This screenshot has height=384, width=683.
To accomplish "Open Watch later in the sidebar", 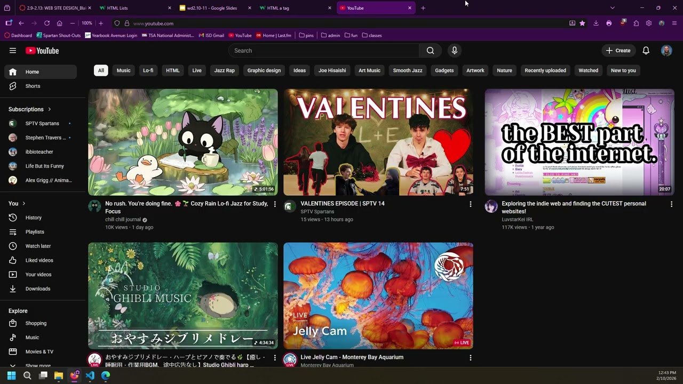I will click(x=41, y=246).
